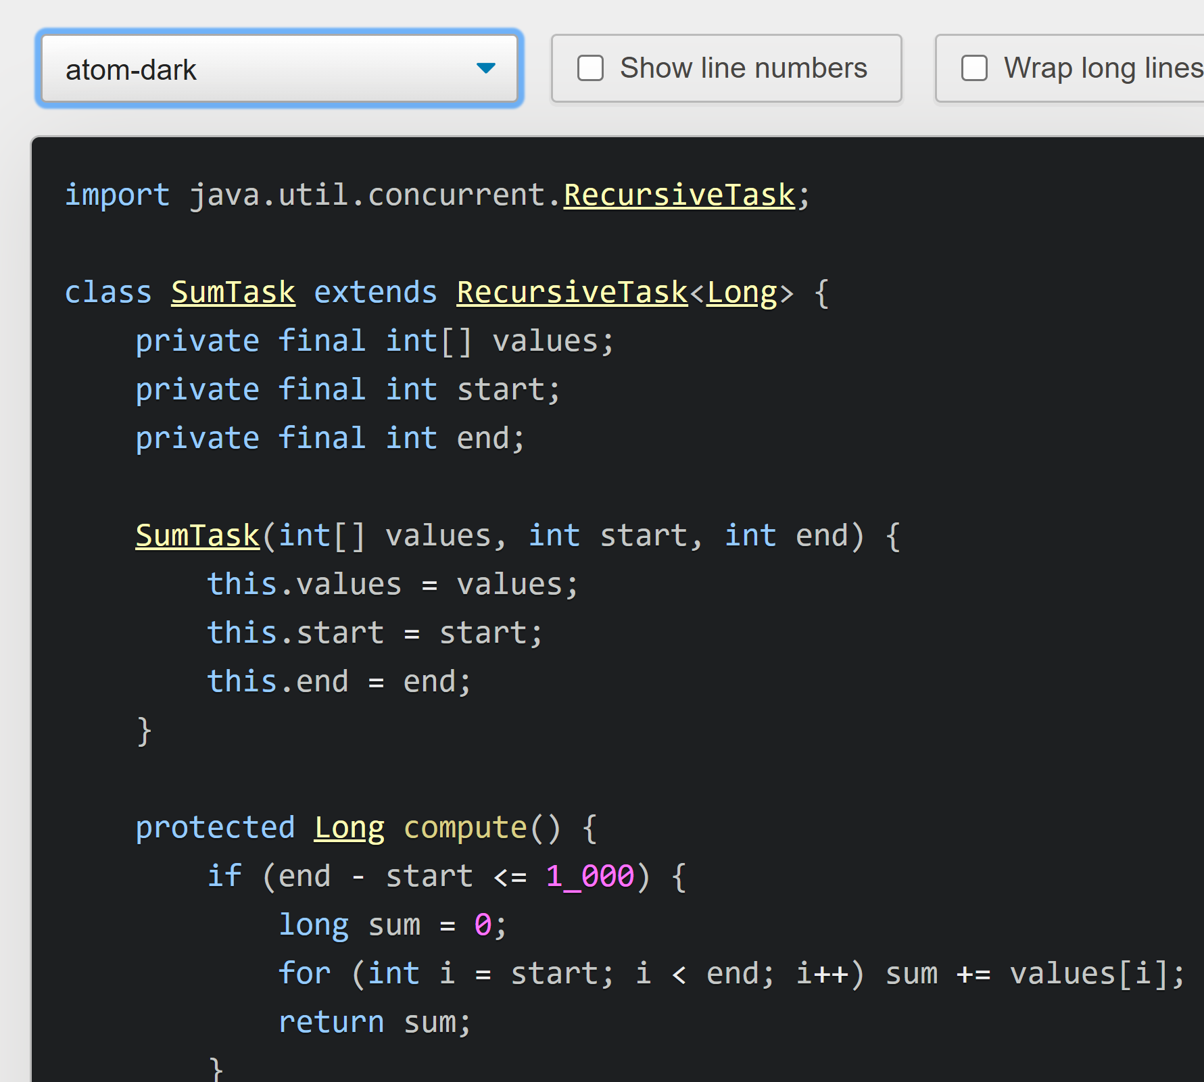1204x1082 pixels.
Task: Click 'return sum;' statement
Action: tap(375, 1023)
